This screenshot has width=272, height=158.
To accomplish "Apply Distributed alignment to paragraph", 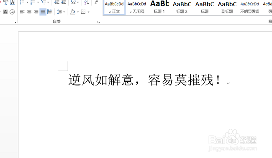I will pyautogui.click(x=50, y=12).
